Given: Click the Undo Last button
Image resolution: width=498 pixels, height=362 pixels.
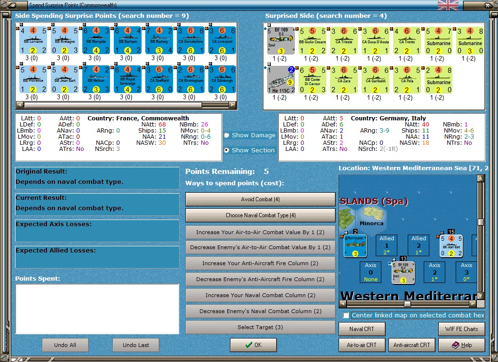Looking at the screenshot, I should click(135, 345).
